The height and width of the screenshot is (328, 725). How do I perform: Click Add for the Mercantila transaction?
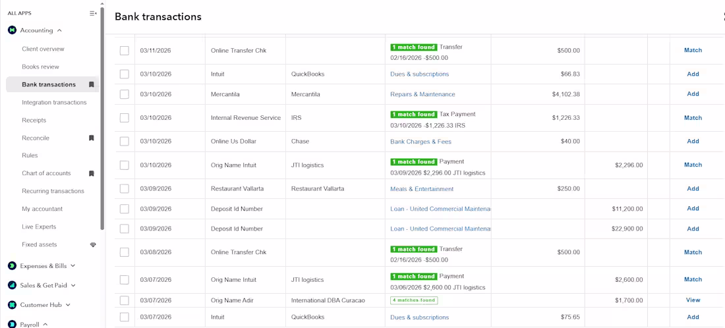point(693,94)
